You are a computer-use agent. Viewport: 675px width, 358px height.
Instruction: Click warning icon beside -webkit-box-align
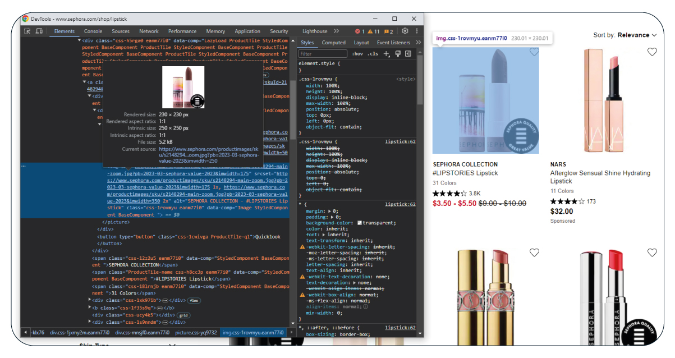[x=302, y=295]
